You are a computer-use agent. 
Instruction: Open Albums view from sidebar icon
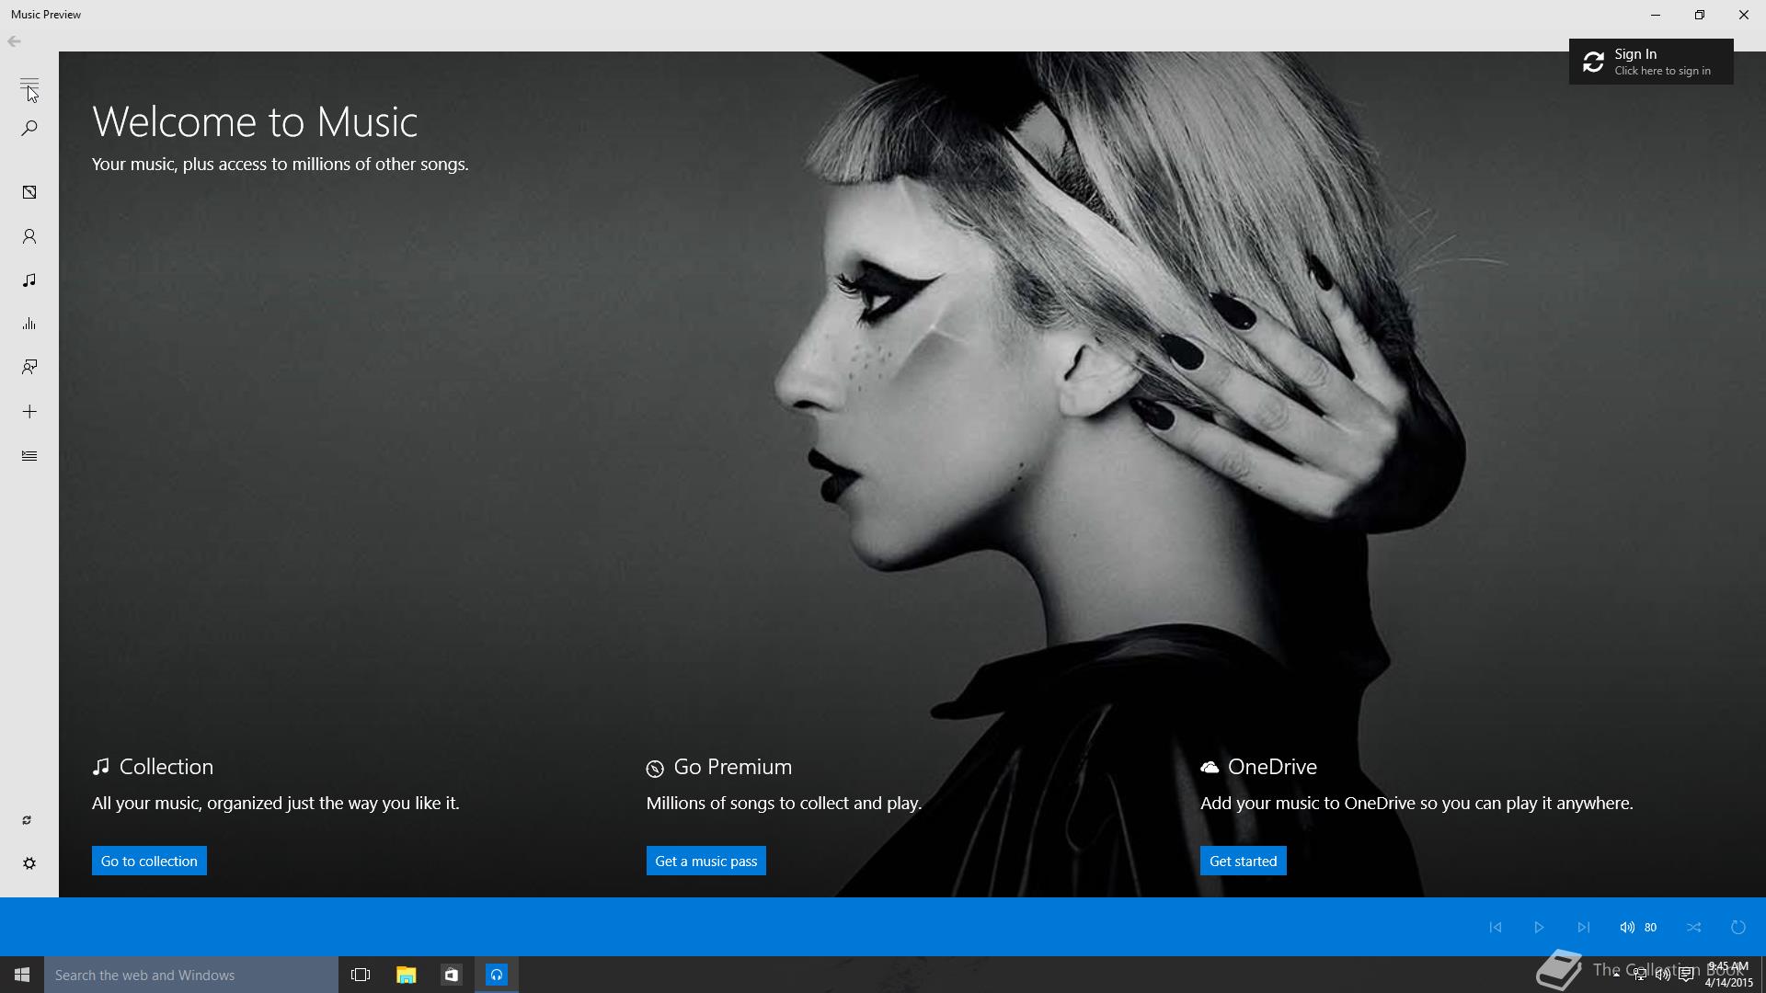29,192
